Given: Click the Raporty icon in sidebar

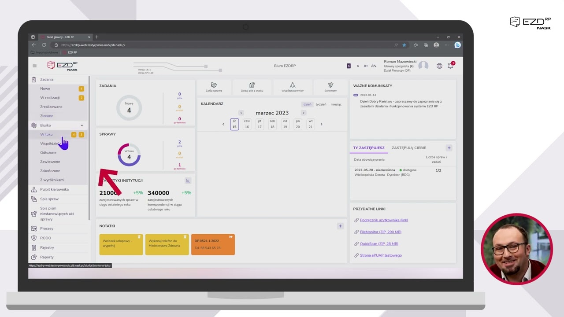Looking at the screenshot, I should coord(34,257).
